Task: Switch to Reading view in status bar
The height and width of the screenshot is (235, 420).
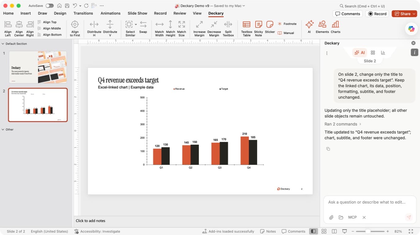Action: point(334,231)
